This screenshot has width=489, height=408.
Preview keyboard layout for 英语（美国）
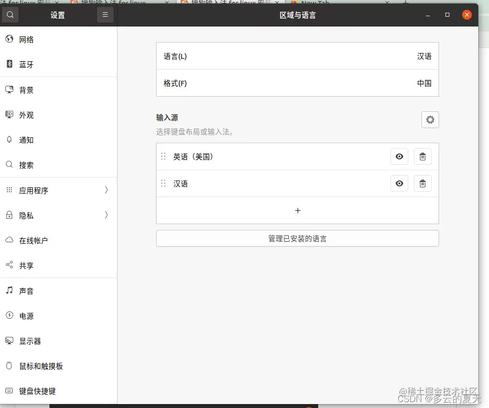[399, 156]
